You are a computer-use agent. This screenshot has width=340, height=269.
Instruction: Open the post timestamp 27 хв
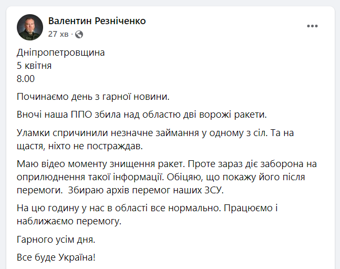click(58, 34)
